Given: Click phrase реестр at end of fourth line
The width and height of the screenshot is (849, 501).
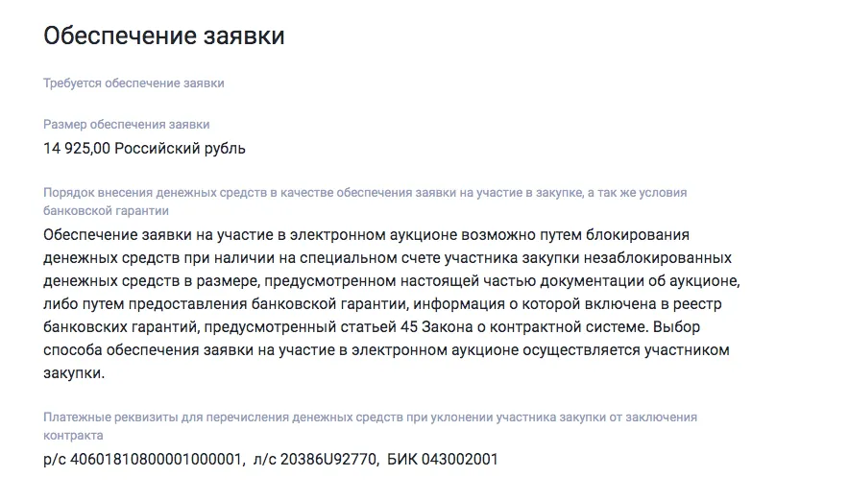Looking at the screenshot, I should pyautogui.click(x=697, y=303).
